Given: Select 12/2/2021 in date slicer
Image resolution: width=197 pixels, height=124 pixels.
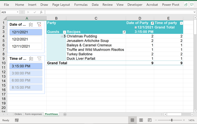Looking at the screenshot, I should pyautogui.click(x=26, y=39).
